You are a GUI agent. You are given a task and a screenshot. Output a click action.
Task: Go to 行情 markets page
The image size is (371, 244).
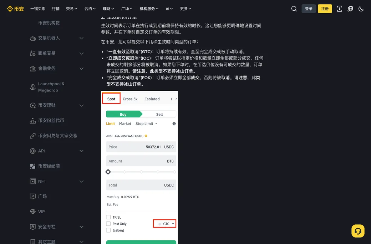[x=56, y=9]
